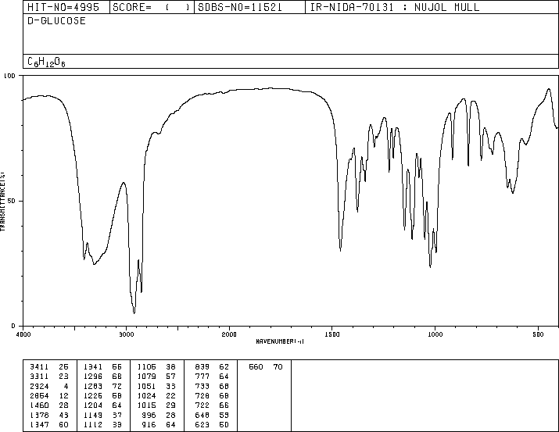The image size is (559, 432).
Task: Click the 1000 wavenumber axis label
Action: [435, 334]
